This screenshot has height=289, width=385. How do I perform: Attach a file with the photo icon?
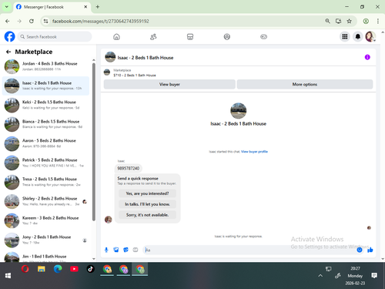pyautogui.click(x=116, y=250)
